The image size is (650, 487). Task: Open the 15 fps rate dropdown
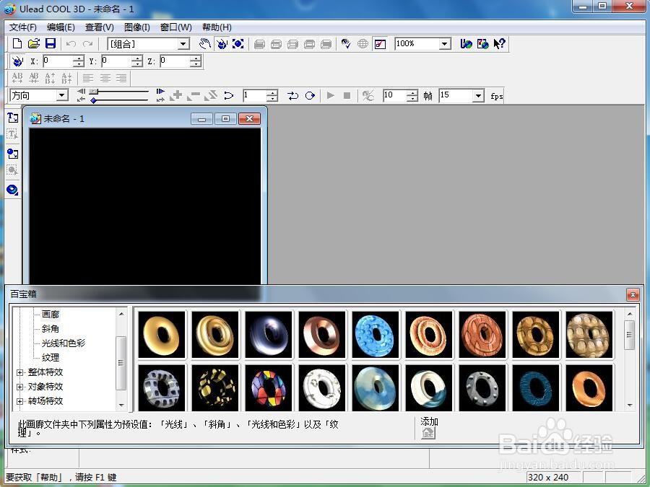pyautogui.click(x=478, y=96)
